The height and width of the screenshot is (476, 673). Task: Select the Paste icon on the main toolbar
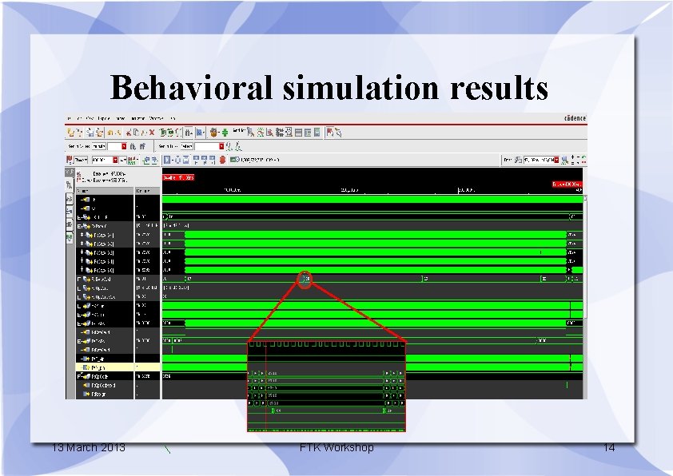click(144, 133)
